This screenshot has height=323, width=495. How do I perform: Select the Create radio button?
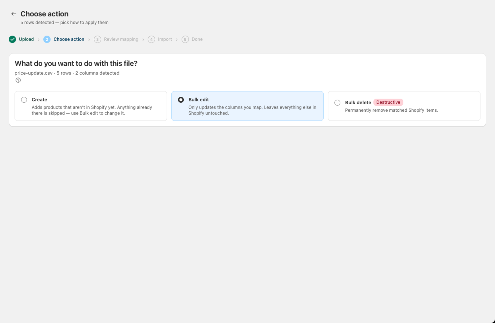pyautogui.click(x=24, y=100)
